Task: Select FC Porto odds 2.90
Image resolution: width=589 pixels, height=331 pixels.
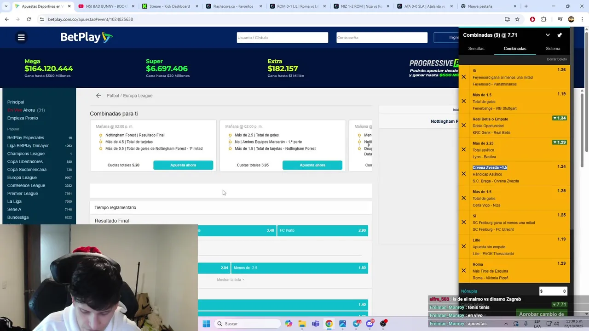Action: (x=323, y=230)
